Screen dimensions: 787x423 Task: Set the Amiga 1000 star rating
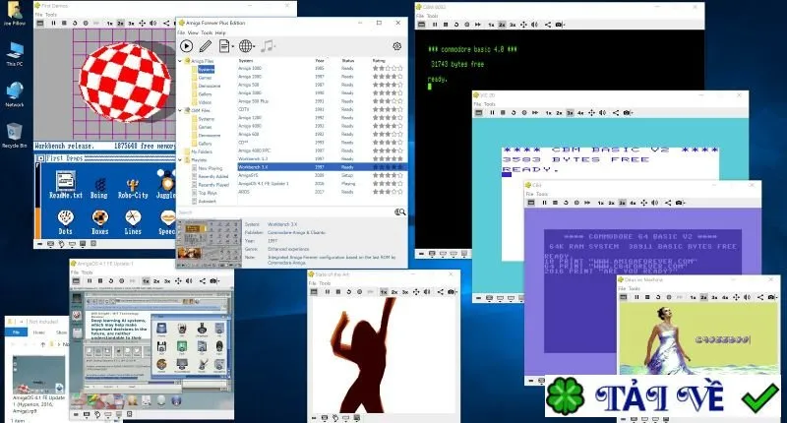coord(387,68)
